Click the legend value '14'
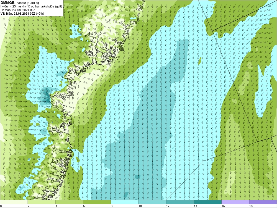This screenshot has height=208, width=277. (195, 206)
